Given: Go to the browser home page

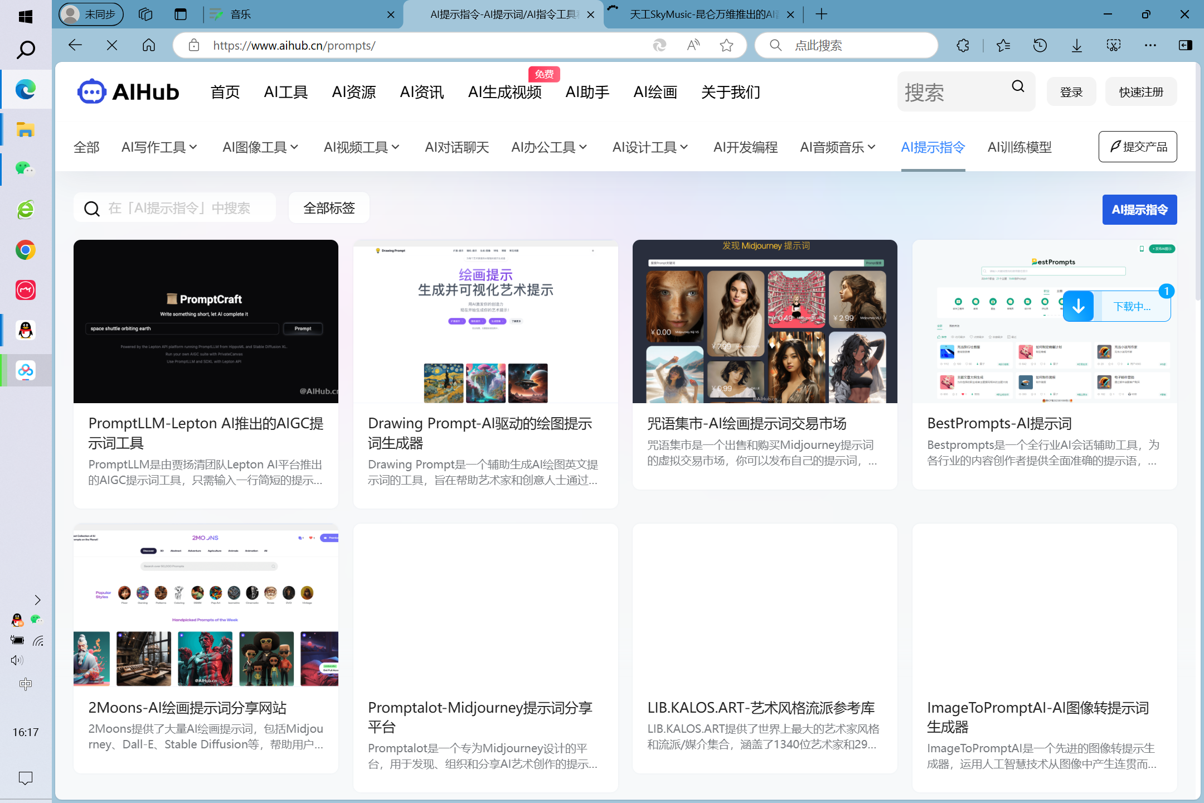Looking at the screenshot, I should pyautogui.click(x=149, y=45).
